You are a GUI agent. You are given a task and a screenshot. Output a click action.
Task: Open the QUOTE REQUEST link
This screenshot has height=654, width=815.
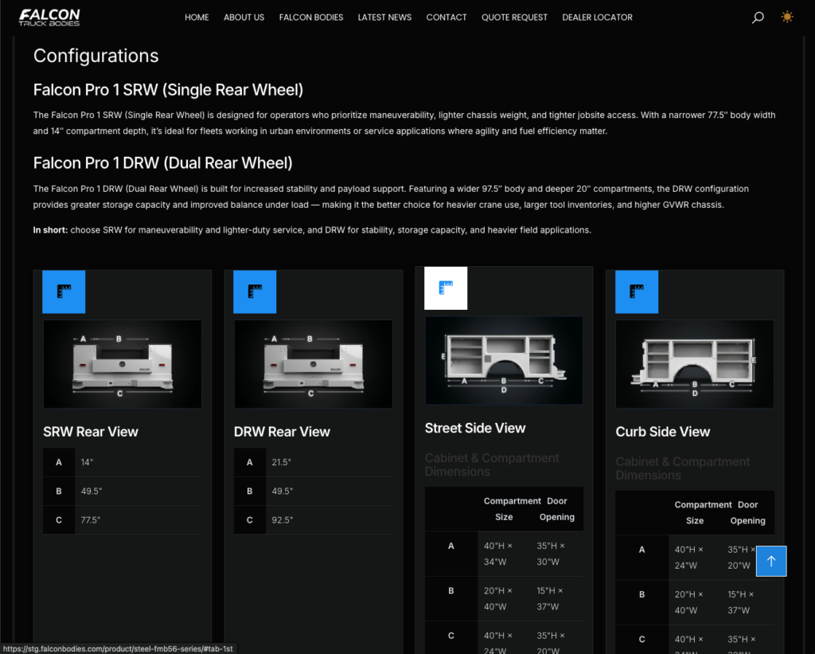514,17
